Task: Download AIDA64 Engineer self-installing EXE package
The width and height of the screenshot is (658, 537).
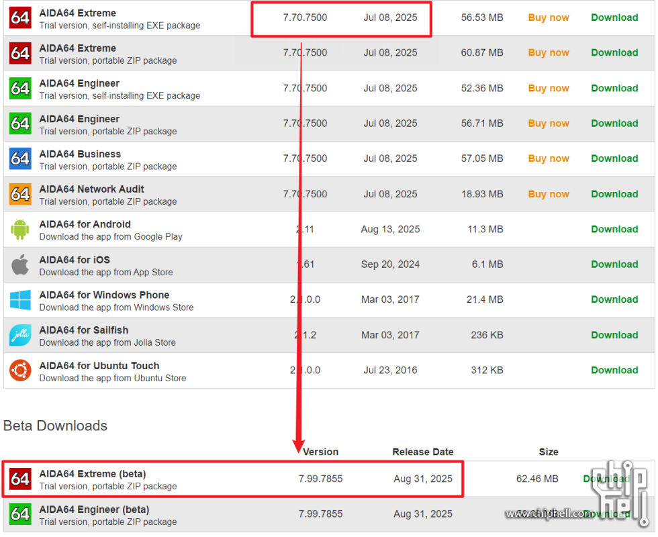Action: (x=614, y=89)
